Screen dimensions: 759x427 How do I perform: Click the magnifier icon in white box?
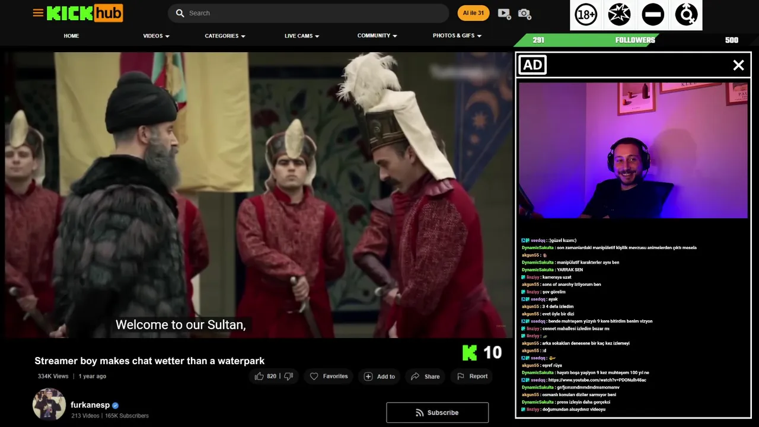(686, 15)
